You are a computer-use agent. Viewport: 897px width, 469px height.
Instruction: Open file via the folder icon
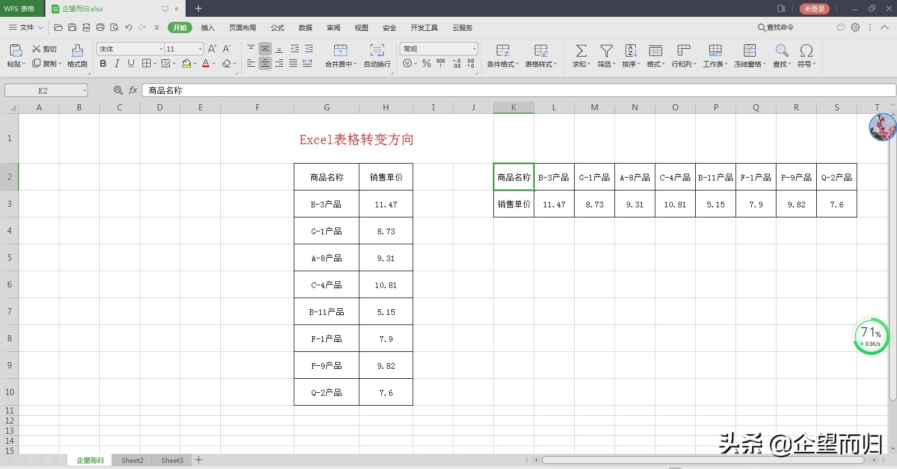pos(58,27)
